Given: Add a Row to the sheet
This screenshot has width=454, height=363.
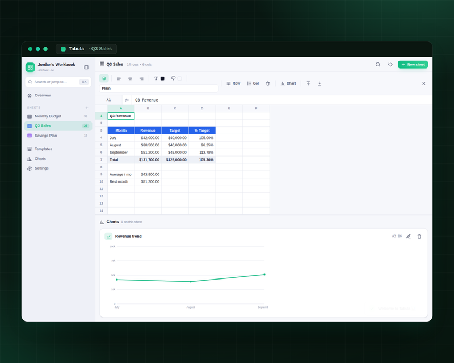Looking at the screenshot, I should (x=233, y=83).
